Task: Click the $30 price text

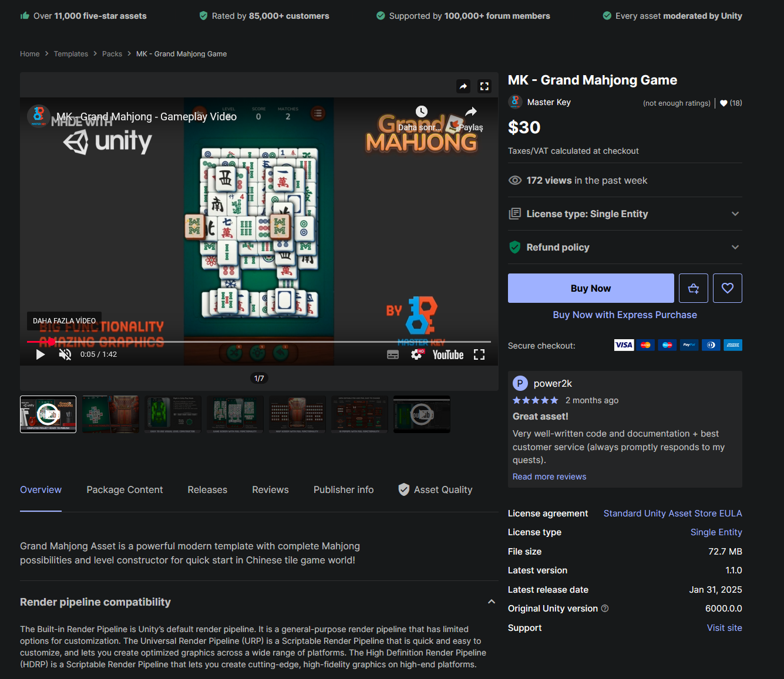Action: (x=524, y=127)
